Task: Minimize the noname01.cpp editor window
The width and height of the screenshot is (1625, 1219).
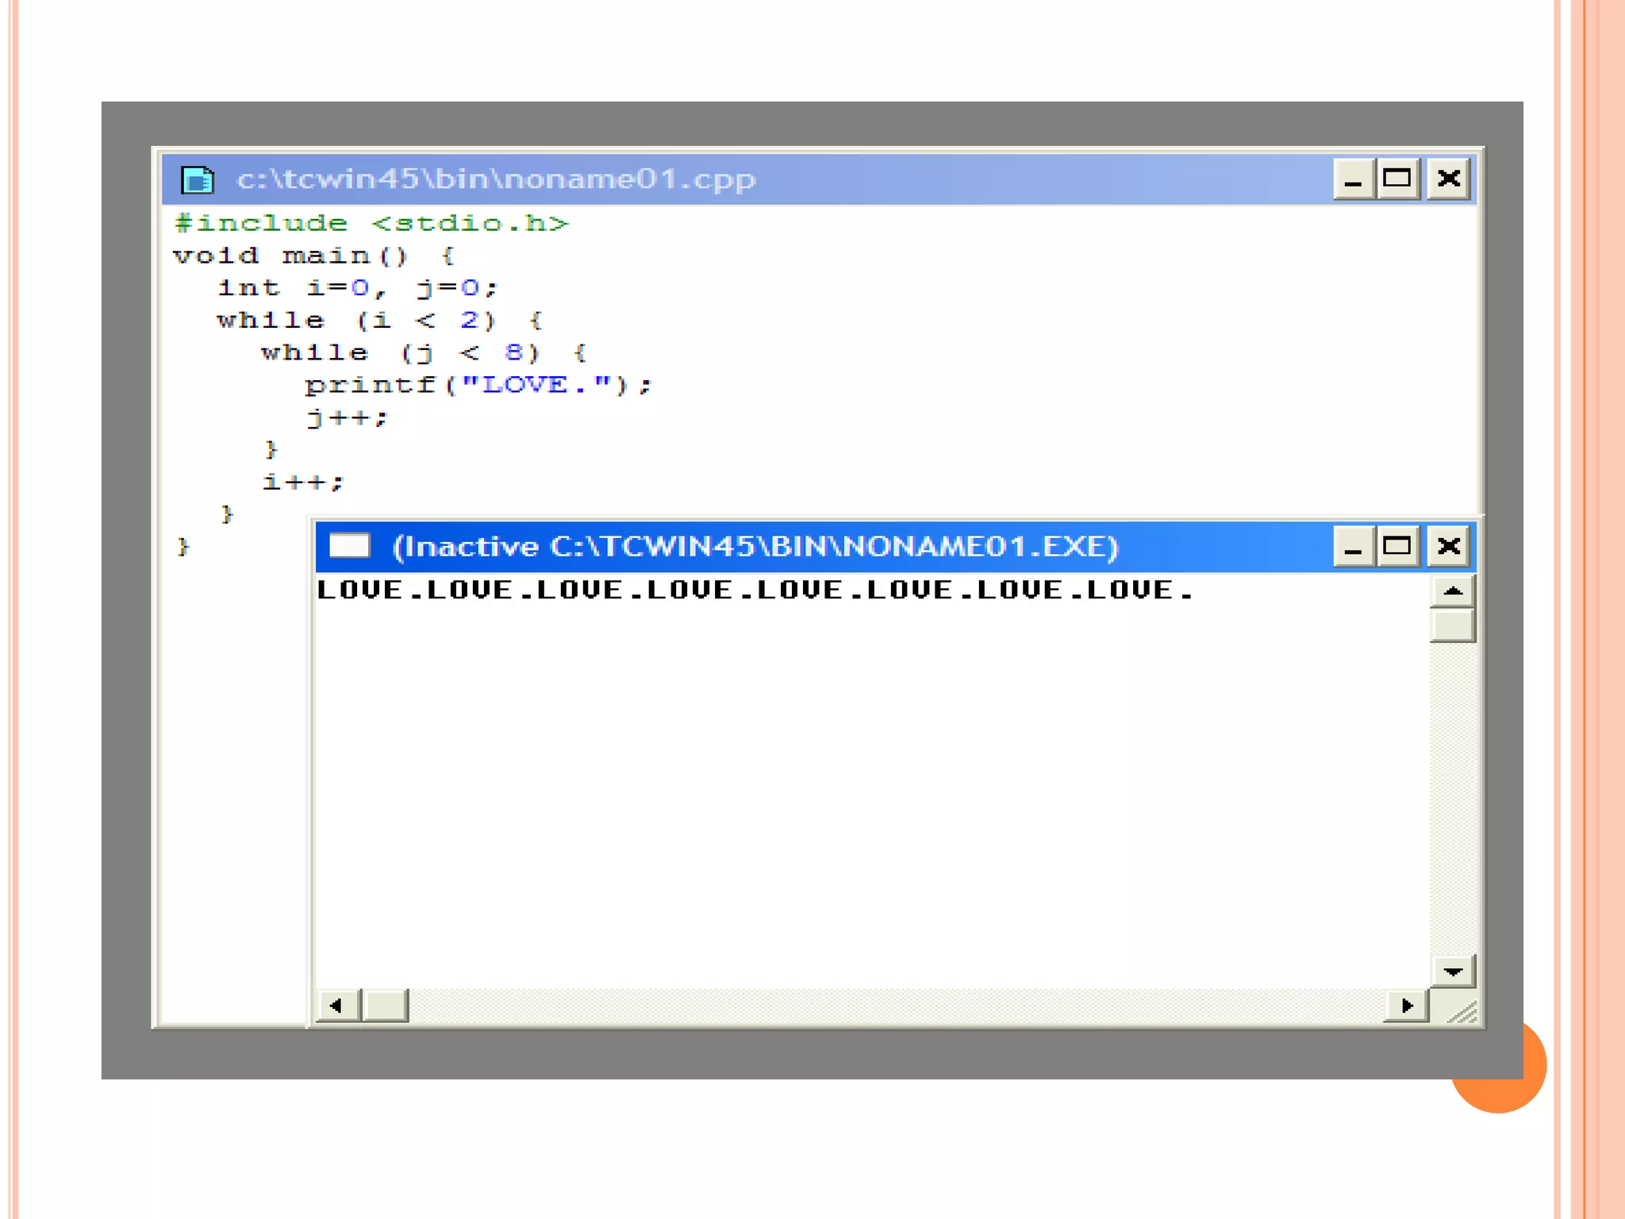Action: pos(1353,179)
